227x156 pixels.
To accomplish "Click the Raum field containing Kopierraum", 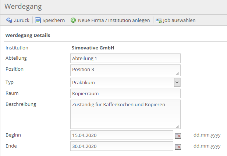I will pyautogui.click(x=125, y=93).
